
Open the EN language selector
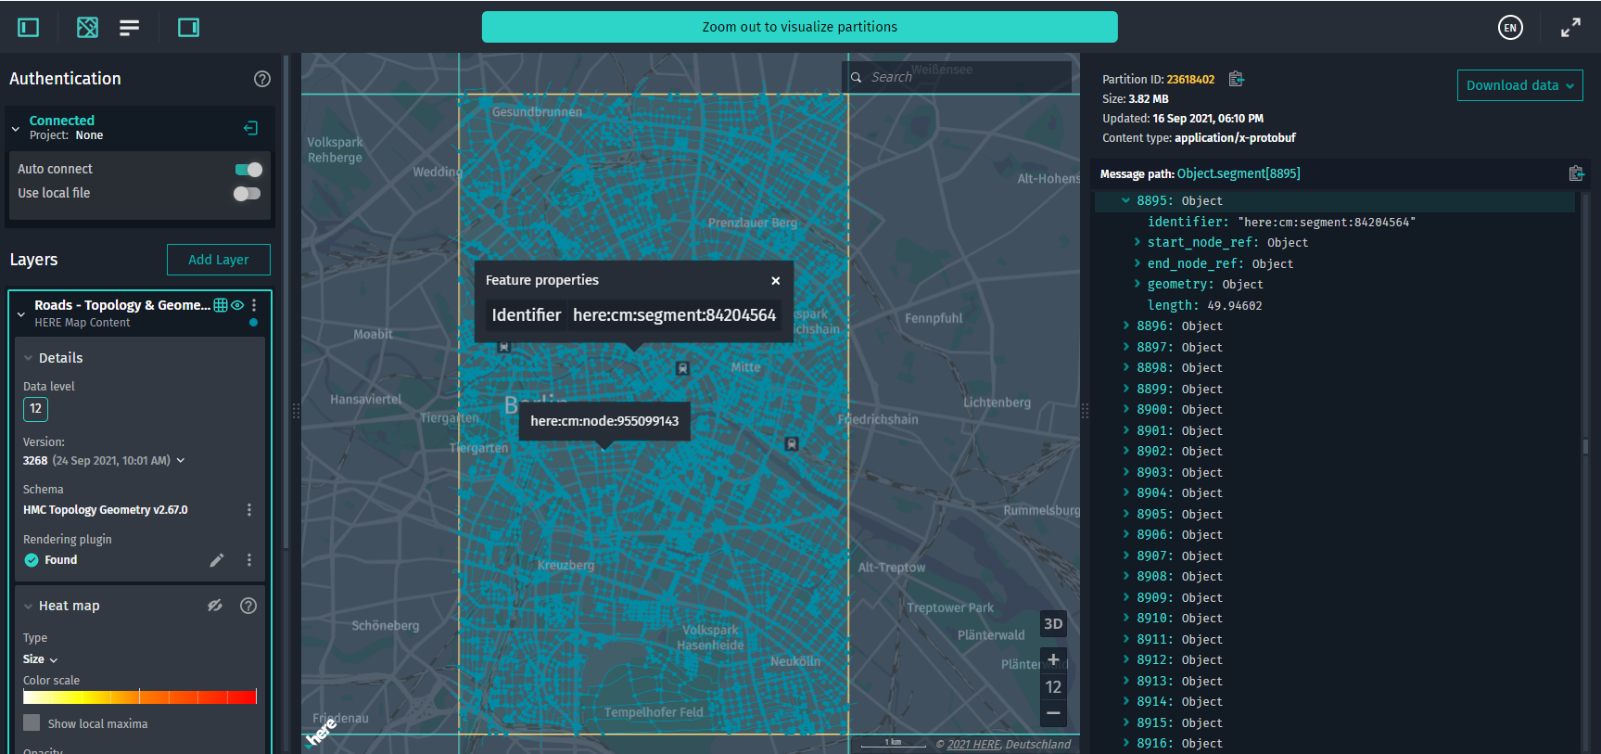tap(1510, 28)
